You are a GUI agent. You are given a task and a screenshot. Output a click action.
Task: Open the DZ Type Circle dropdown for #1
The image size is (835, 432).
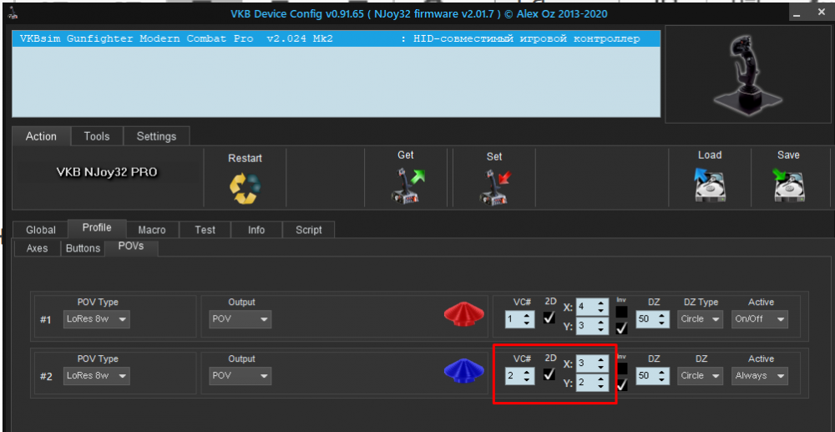click(700, 319)
